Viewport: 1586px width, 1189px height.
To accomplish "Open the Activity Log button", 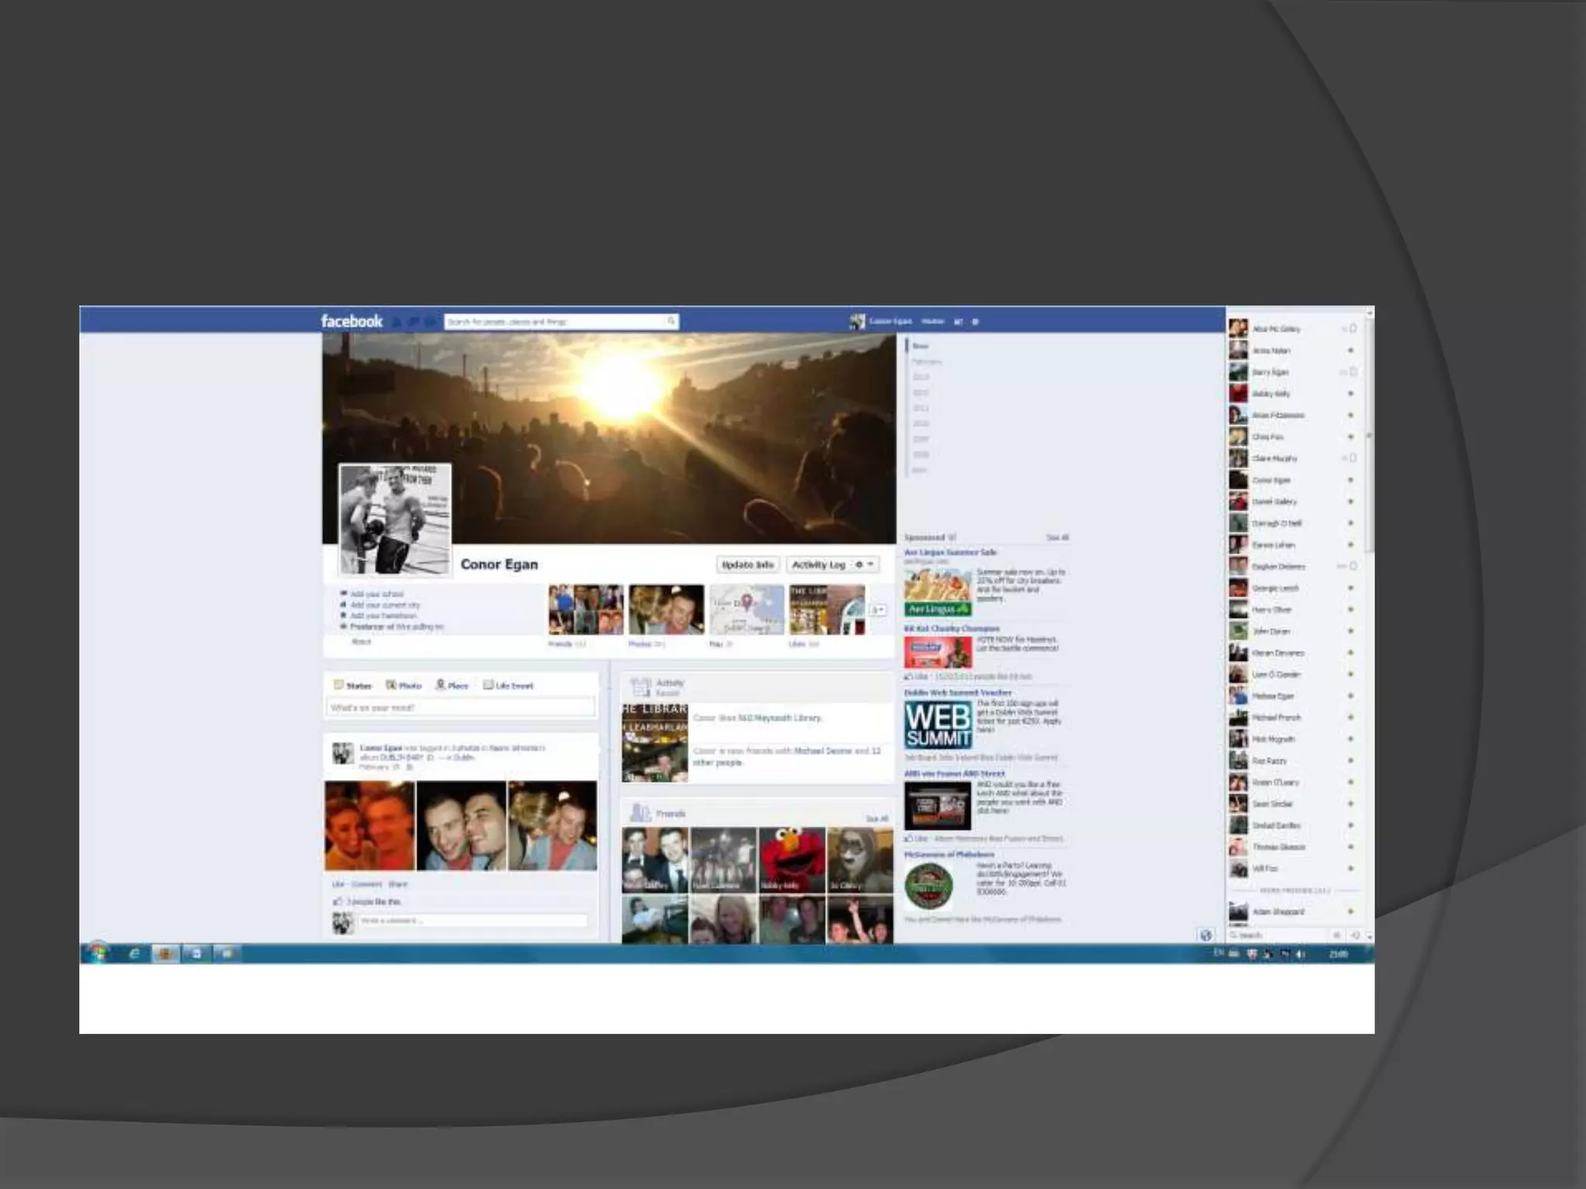I will pyautogui.click(x=818, y=565).
